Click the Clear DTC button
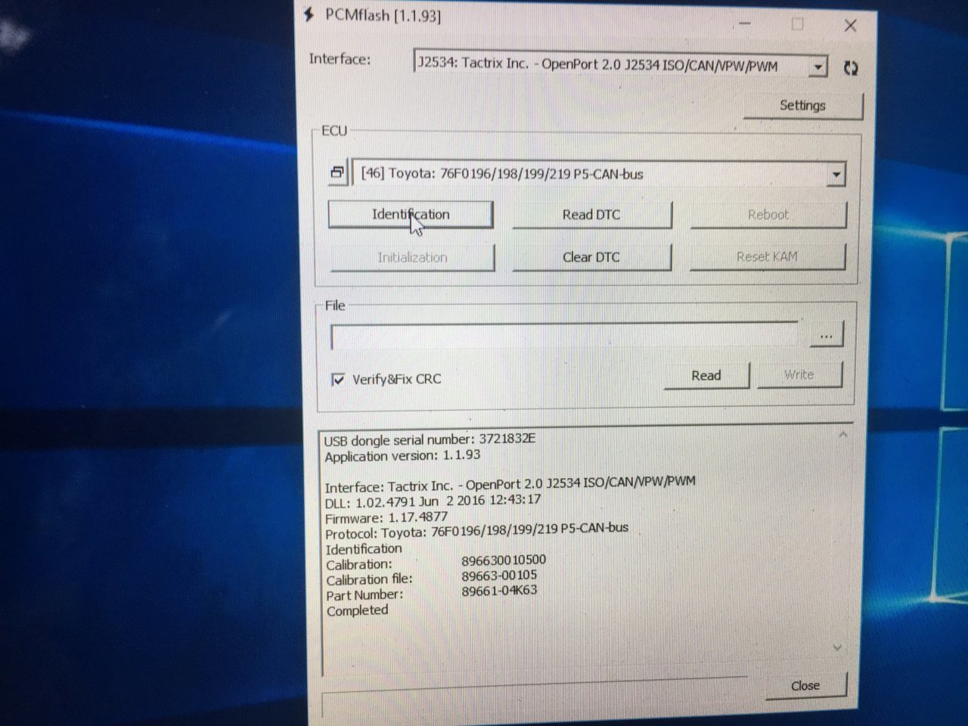The width and height of the screenshot is (968, 726). click(591, 257)
